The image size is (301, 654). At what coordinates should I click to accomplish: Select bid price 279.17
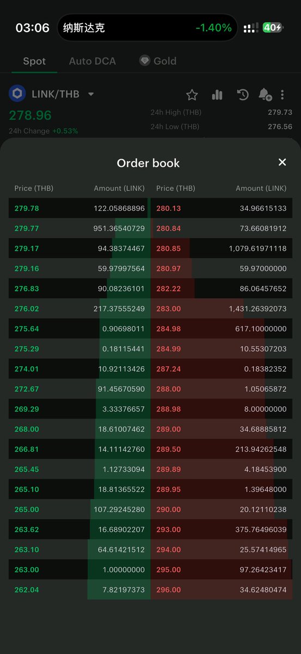pyautogui.click(x=27, y=249)
